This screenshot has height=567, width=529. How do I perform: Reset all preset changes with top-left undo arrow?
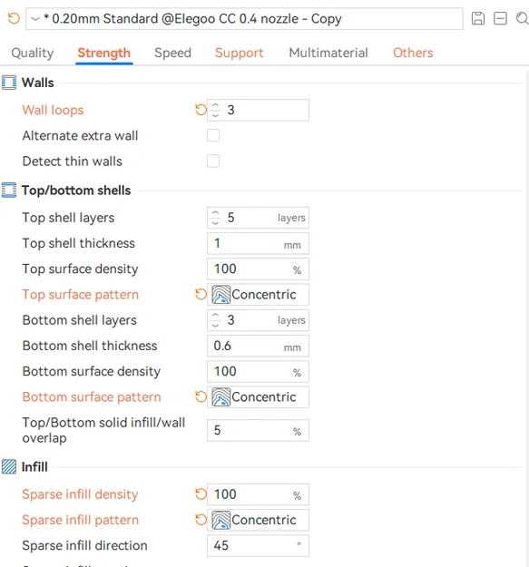(x=14, y=18)
